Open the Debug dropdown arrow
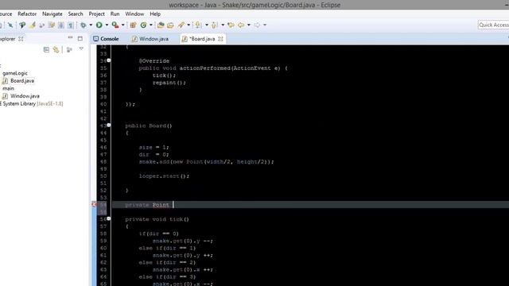509x286 pixels. 91,25
